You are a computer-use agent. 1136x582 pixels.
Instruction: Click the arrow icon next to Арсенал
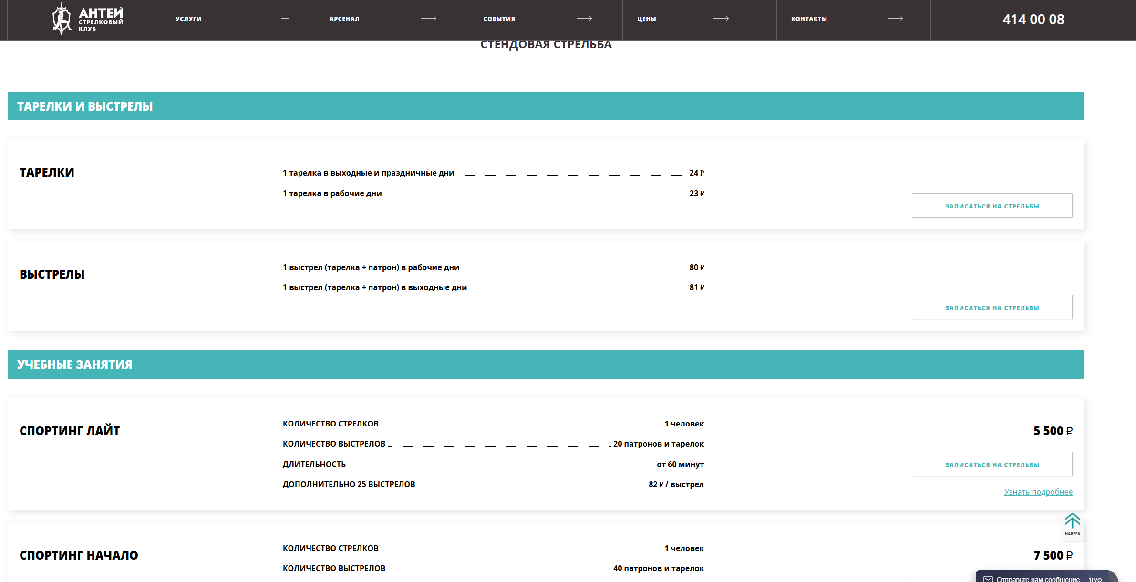click(x=428, y=19)
